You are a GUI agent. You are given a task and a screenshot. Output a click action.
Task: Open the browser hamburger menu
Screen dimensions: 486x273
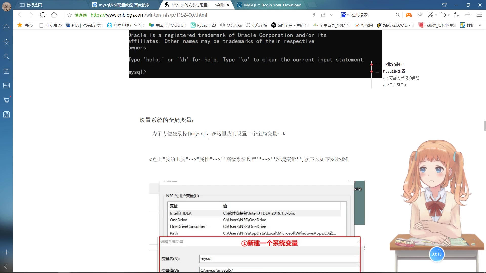tap(479, 15)
